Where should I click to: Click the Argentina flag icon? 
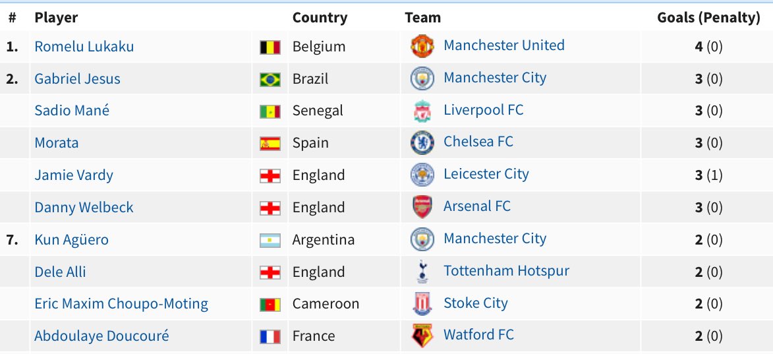(x=270, y=240)
